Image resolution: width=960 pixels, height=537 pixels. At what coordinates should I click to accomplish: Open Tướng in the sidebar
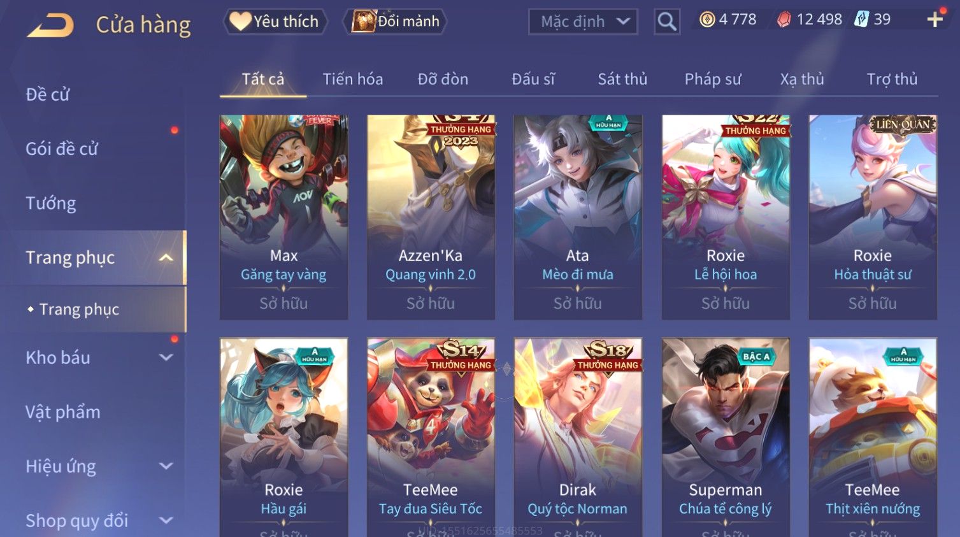[x=51, y=203]
